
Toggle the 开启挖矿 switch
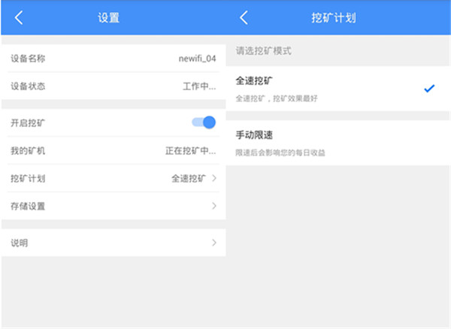[204, 122]
